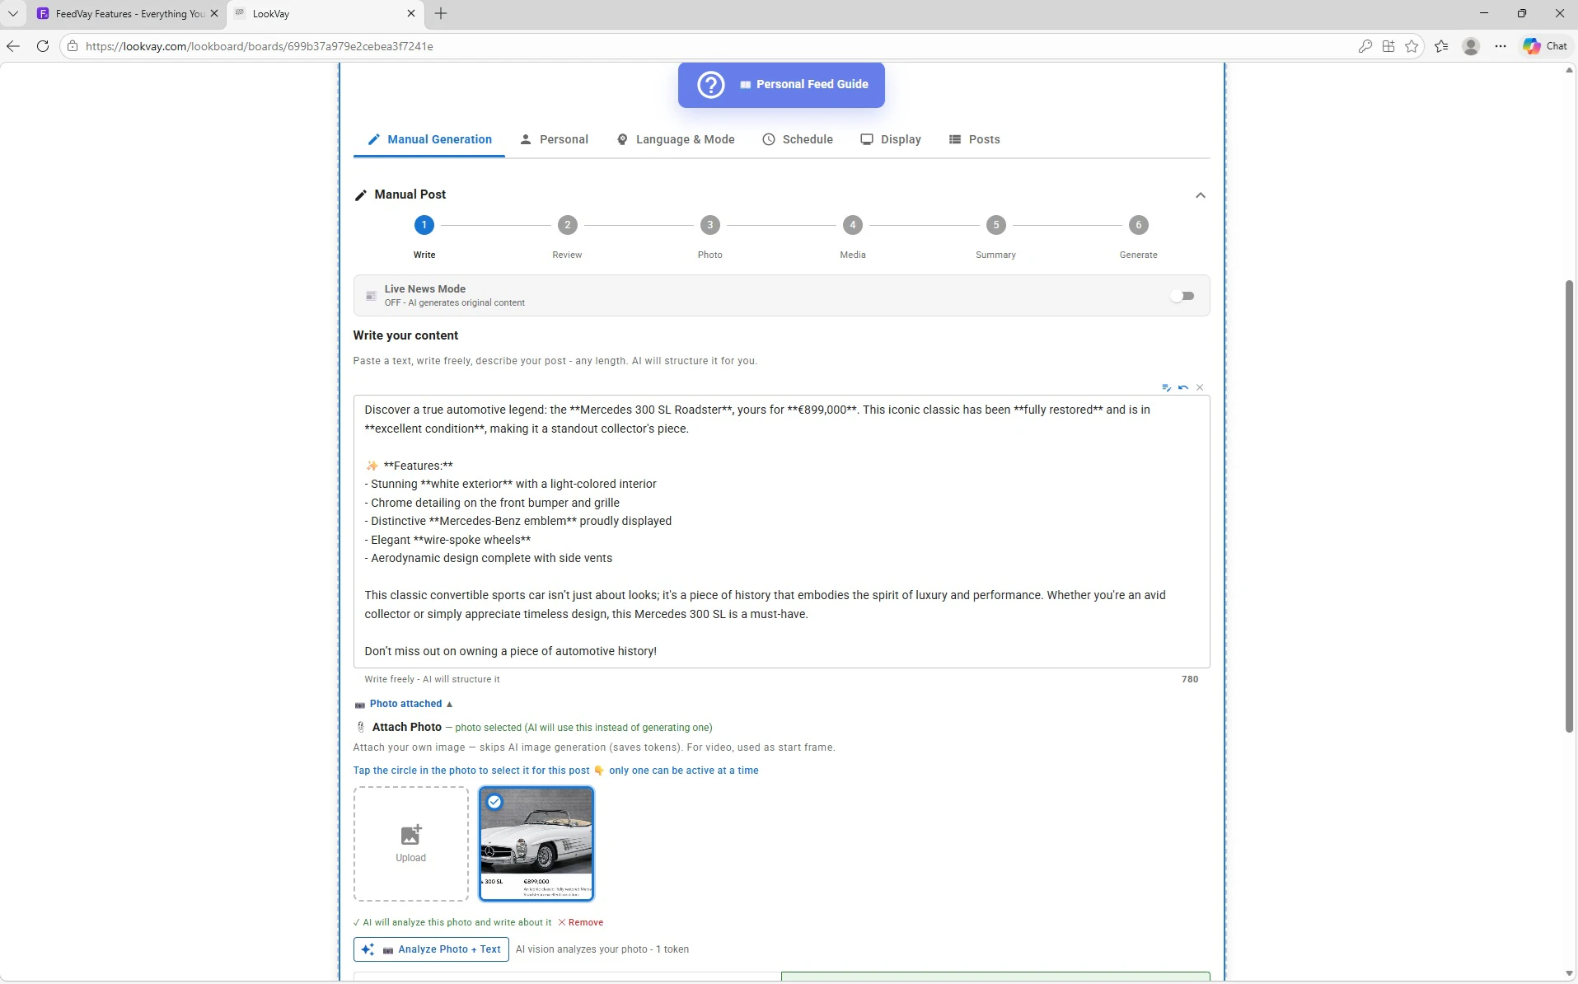Screen dimensions: 1578x984
Task: Click inside the post content text area
Action: 781,532
